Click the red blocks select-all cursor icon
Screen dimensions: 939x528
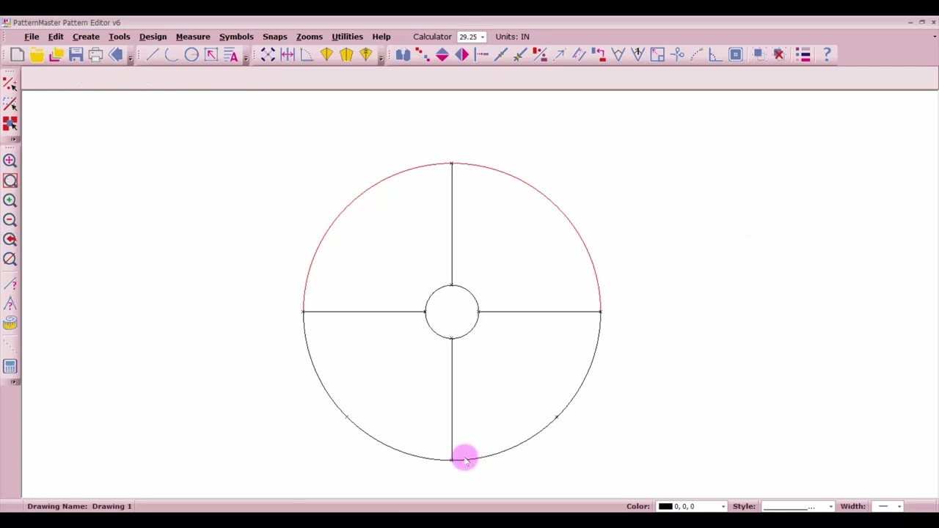pos(10,124)
